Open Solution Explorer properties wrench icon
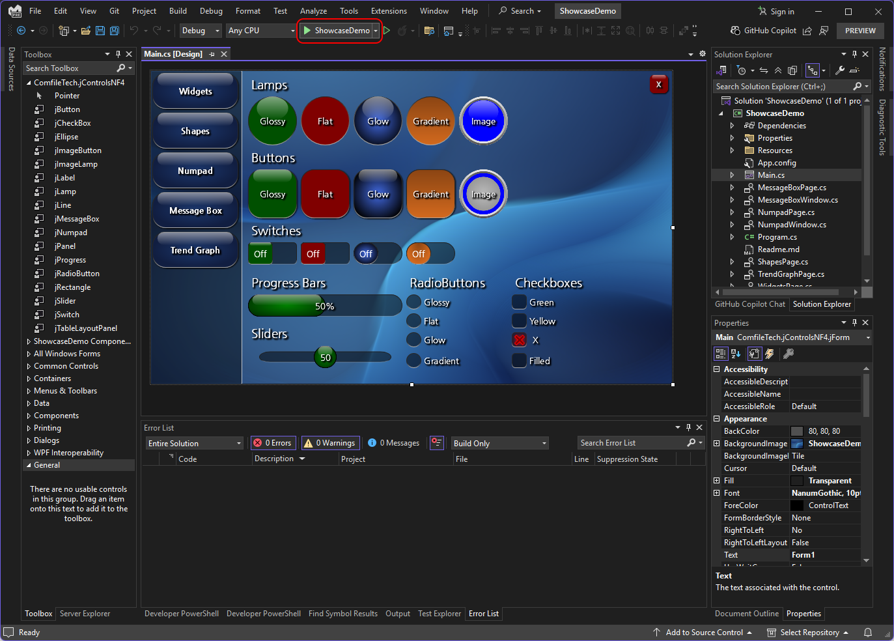Image resolution: width=894 pixels, height=641 pixels. point(840,70)
